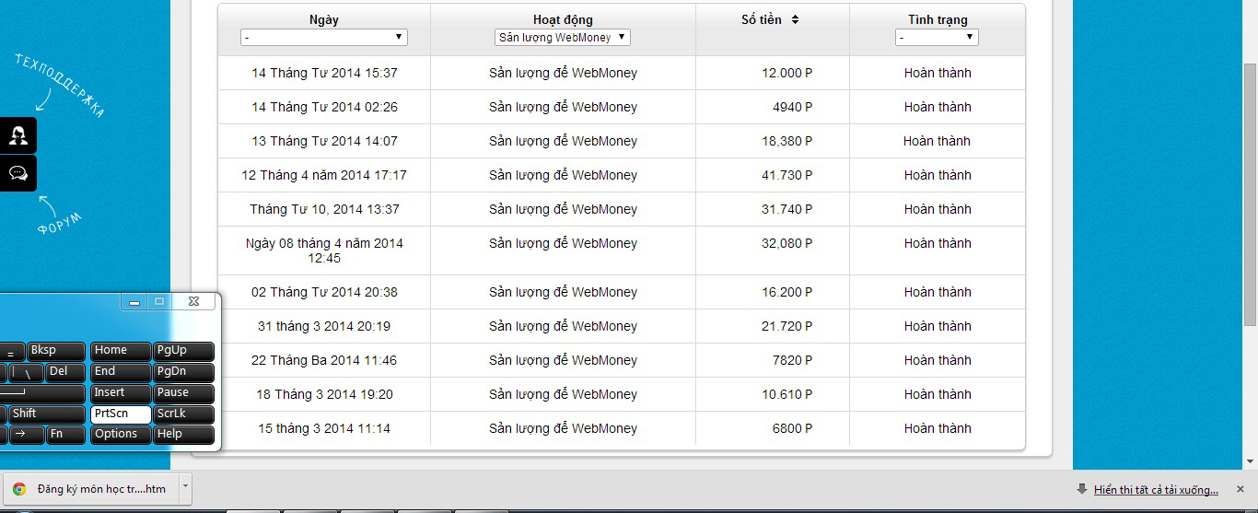1258x513 pixels.
Task: Select the date 18 Tháng 3 2014 19:20
Action: point(324,394)
